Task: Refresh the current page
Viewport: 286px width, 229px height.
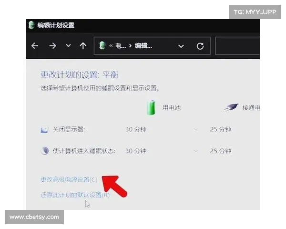Action: tap(200, 46)
